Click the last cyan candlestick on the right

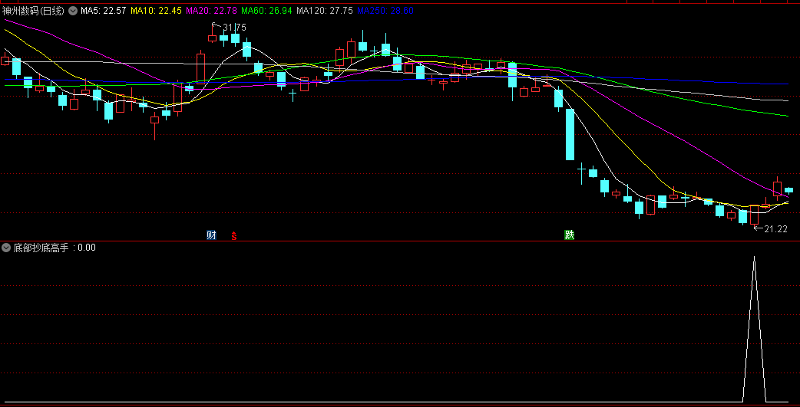(788, 190)
